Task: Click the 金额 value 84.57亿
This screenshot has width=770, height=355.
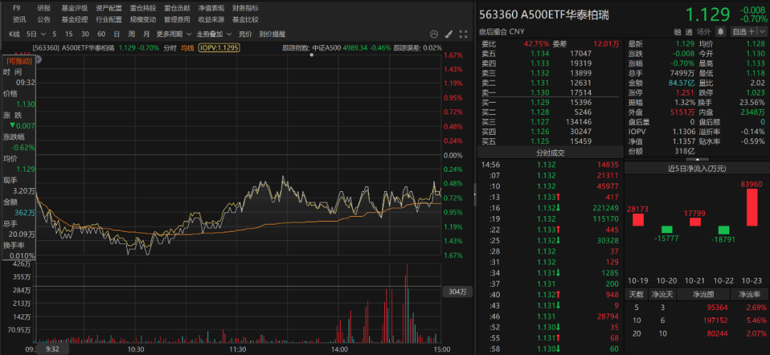Action: [x=682, y=83]
